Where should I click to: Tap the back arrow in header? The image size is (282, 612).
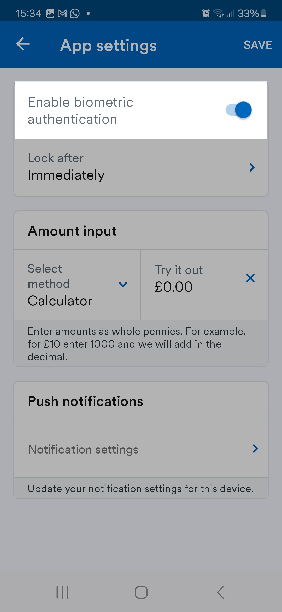23,44
